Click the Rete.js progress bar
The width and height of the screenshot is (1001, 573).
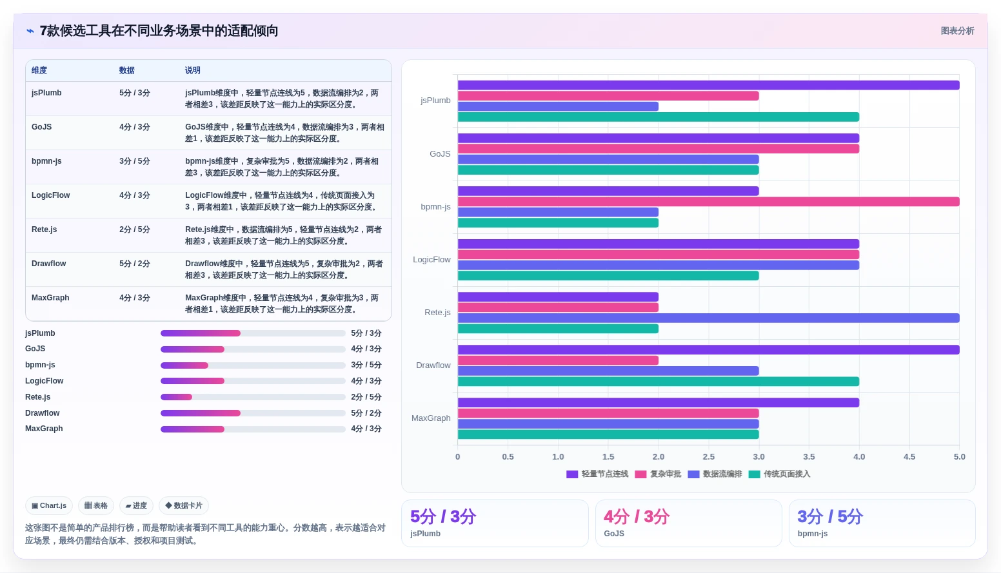tap(253, 397)
